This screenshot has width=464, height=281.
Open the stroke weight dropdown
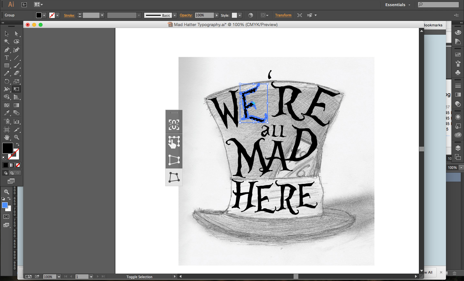(102, 15)
